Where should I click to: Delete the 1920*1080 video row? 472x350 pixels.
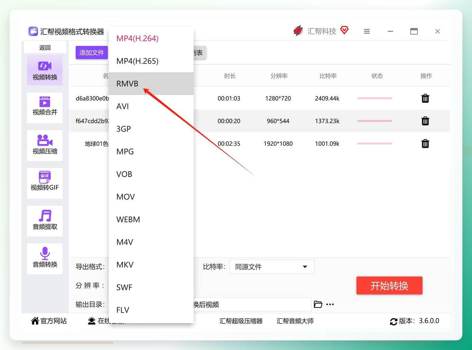click(425, 144)
